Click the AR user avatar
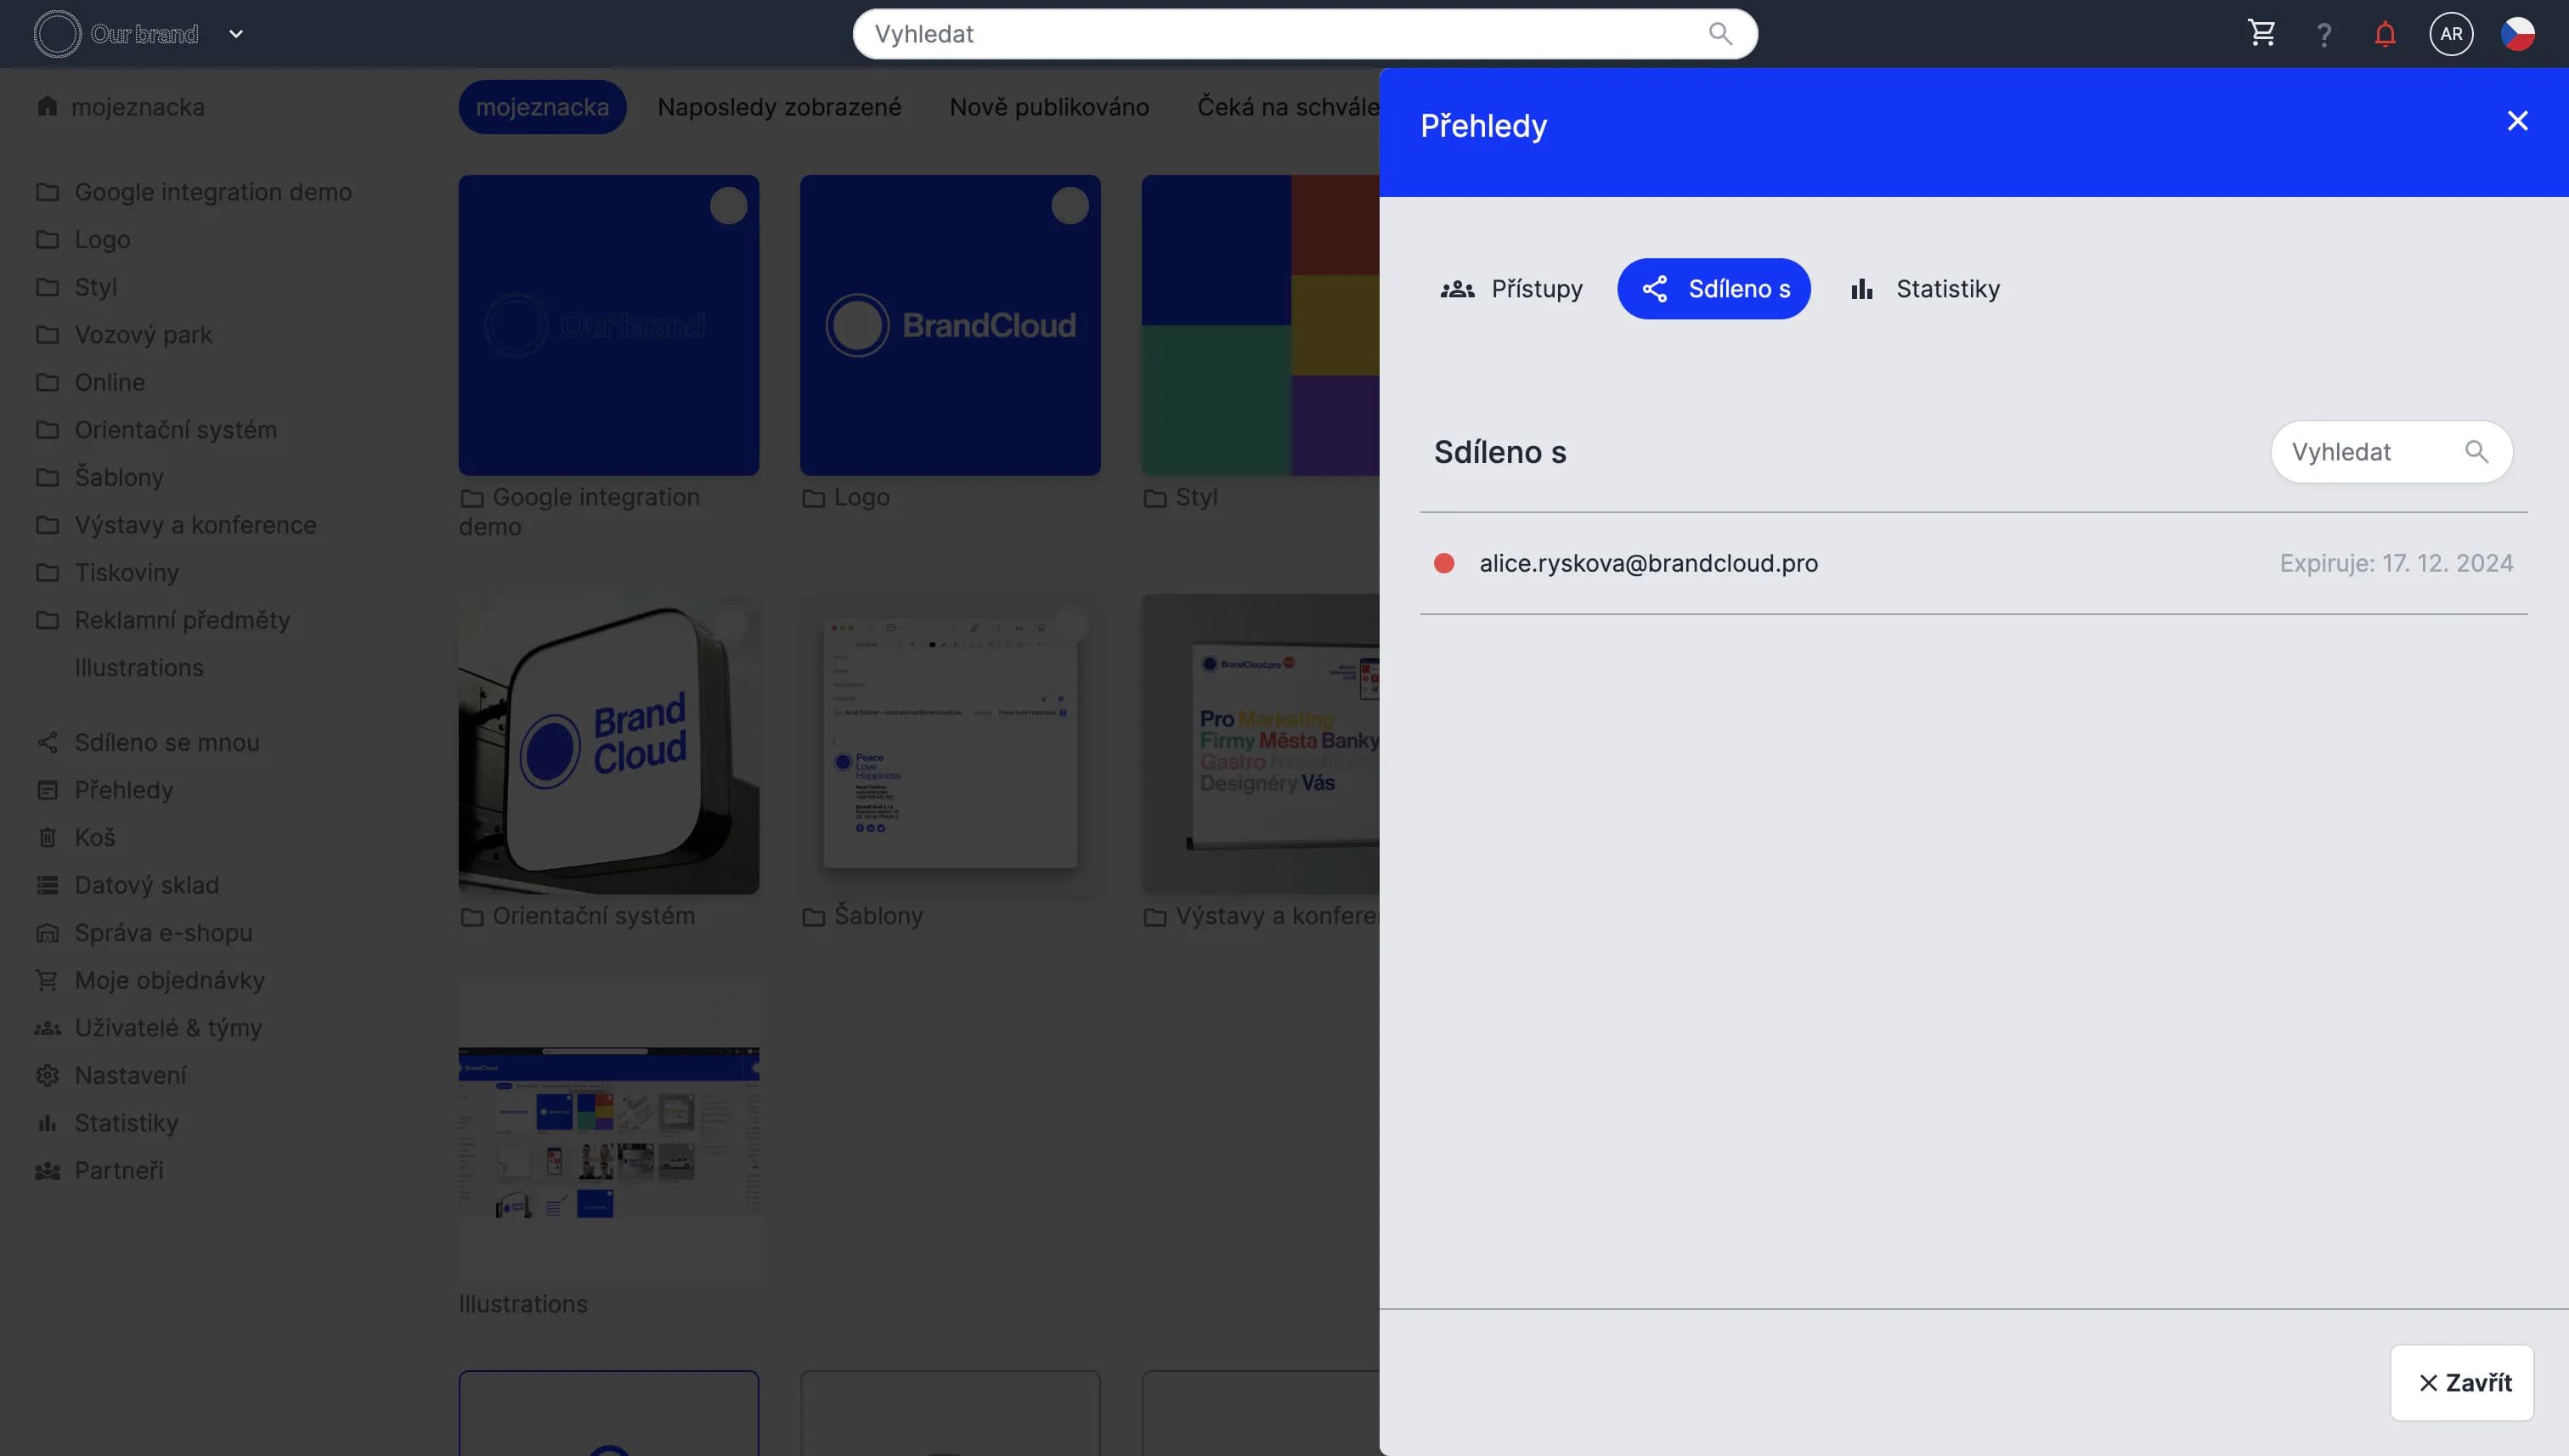The width and height of the screenshot is (2569, 1456). (x=2451, y=34)
